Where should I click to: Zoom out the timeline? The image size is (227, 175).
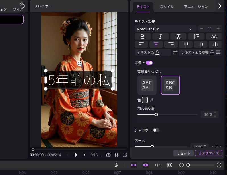181,165
